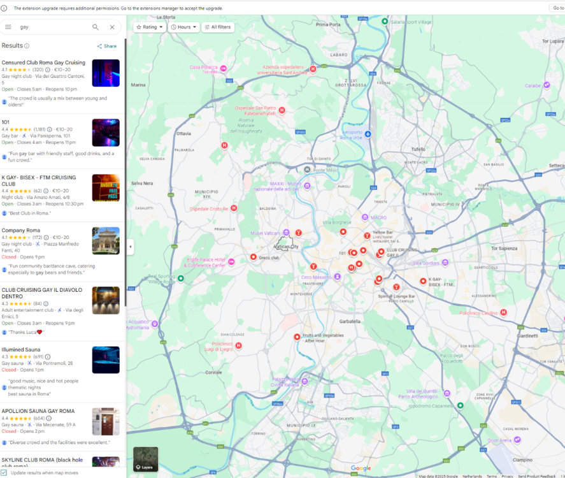This screenshot has height=478, width=565.
Task: Open Terms link in map footer
Action: (492, 476)
